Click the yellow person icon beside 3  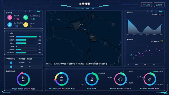click(26, 25)
